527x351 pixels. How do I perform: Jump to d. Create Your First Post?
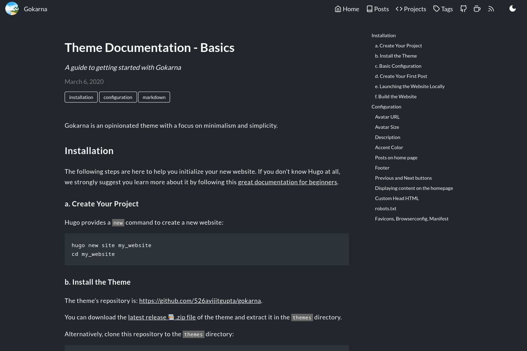coord(401,76)
